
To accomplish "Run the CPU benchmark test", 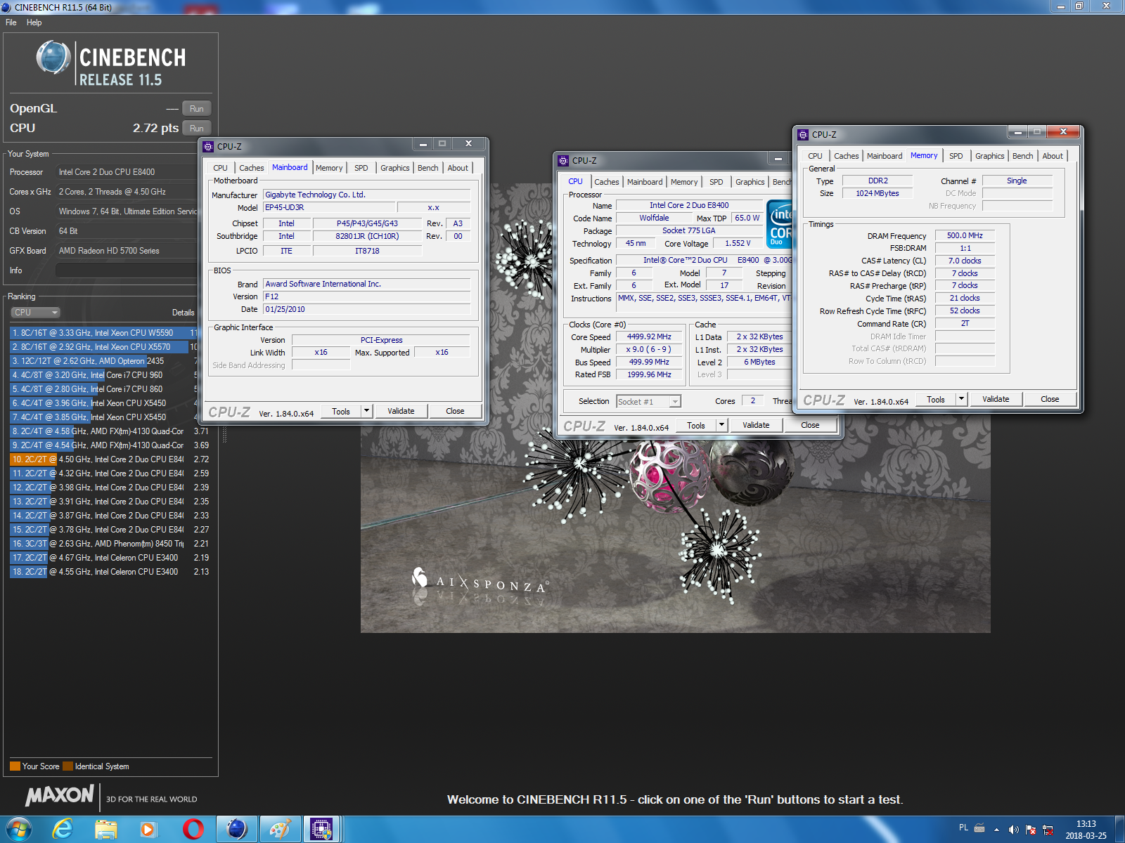I will coord(197,128).
